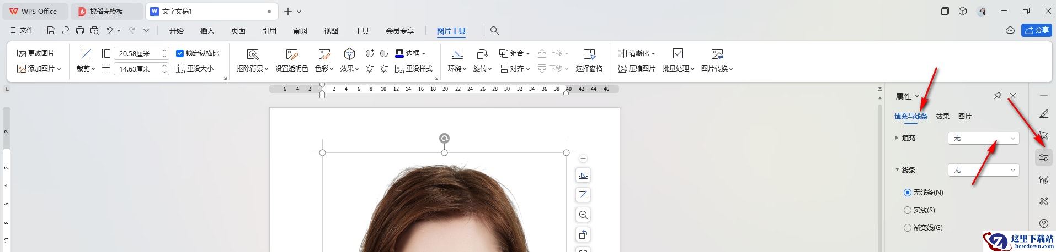Open Batch Processing (批量处理) tool
The height and width of the screenshot is (252, 1056).
[x=678, y=60]
